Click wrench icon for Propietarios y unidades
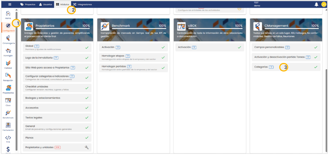The height and width of the screenshot is (155, 328). coord(87,147)
